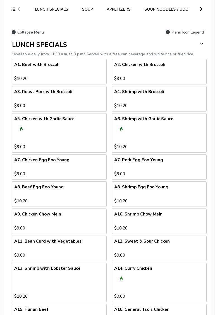Click the Collapse Menu minus icon

pyautogui.click(x=14, y=32)
